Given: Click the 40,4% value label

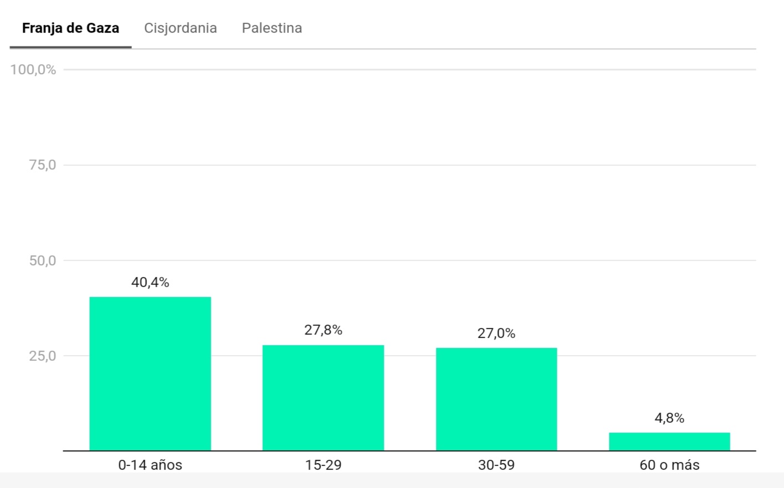Looking at the screenshot, I should pos(150,282).
